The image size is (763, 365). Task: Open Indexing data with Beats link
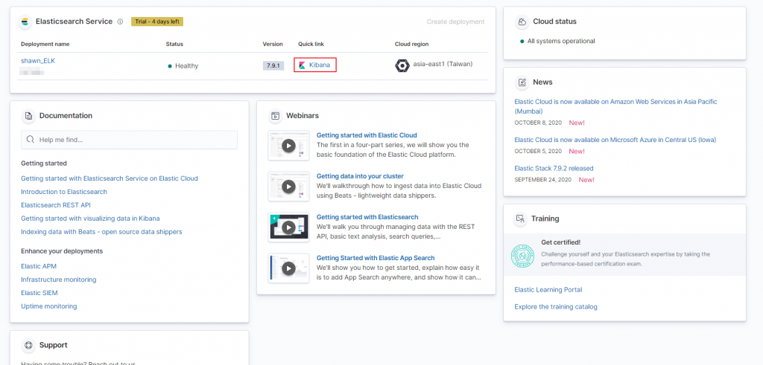pyautogui.click(x=101, y=232)
